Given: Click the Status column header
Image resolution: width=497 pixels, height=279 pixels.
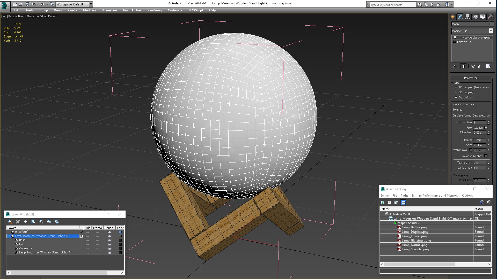Looking at the screenshot, I should 482,209.
